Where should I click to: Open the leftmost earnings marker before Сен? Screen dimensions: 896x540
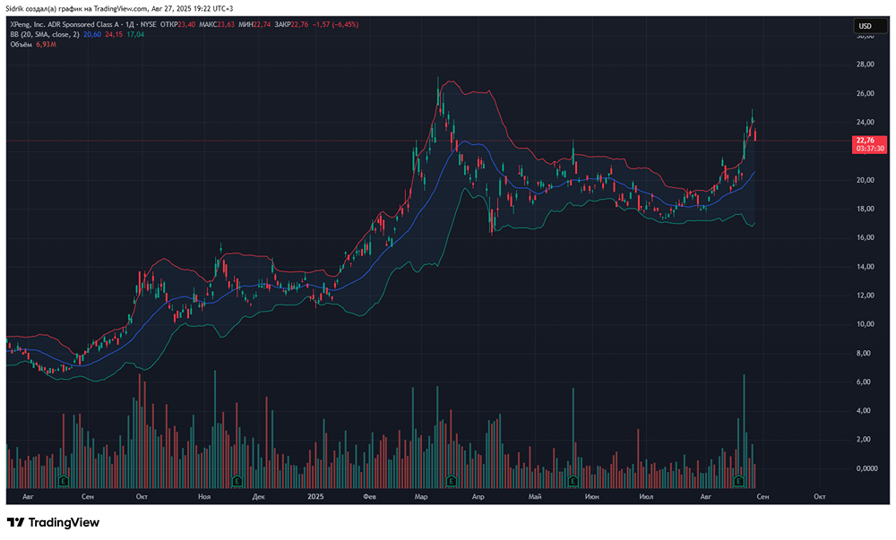coord(64,481)
